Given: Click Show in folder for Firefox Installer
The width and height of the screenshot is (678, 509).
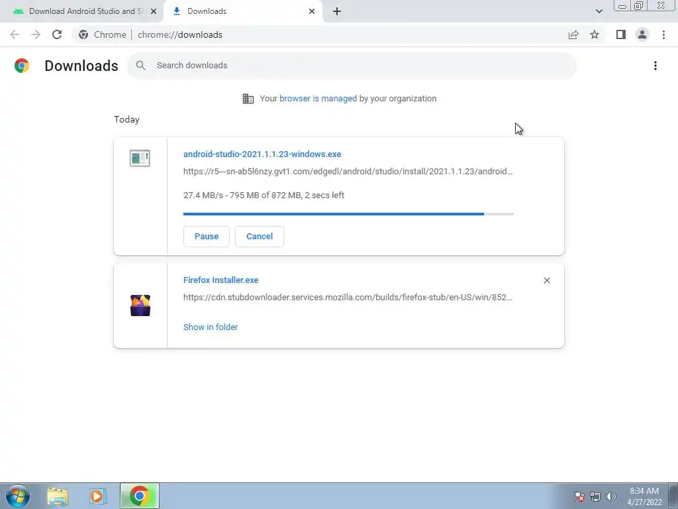Looking at the screenshot, I should pyautogui.click(x=211, y=327).
